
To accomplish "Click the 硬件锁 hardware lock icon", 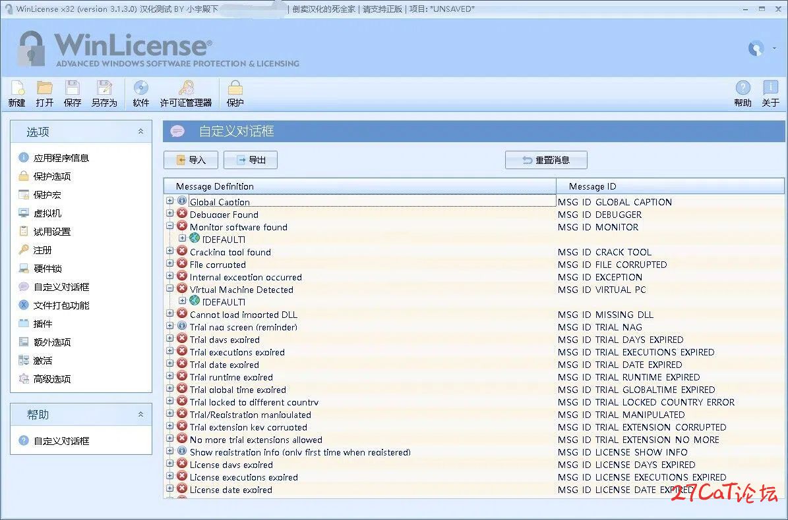I will tap(24, 269).
